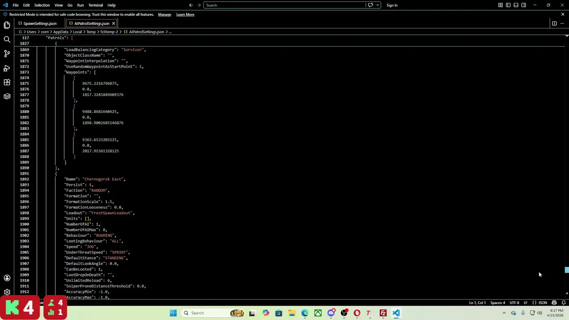The image size is (569, 320).
Task: Open the Run menu
Action: coord(80,5)
